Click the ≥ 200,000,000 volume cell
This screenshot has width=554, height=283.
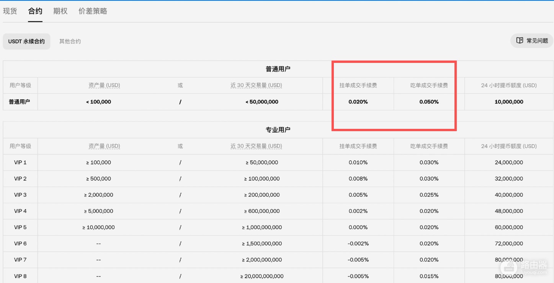click(x=262, y=195)
